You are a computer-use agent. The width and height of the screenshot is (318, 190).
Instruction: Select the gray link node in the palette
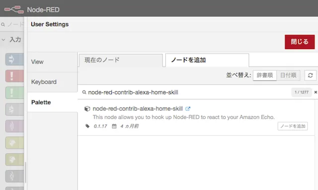point(14,109)
